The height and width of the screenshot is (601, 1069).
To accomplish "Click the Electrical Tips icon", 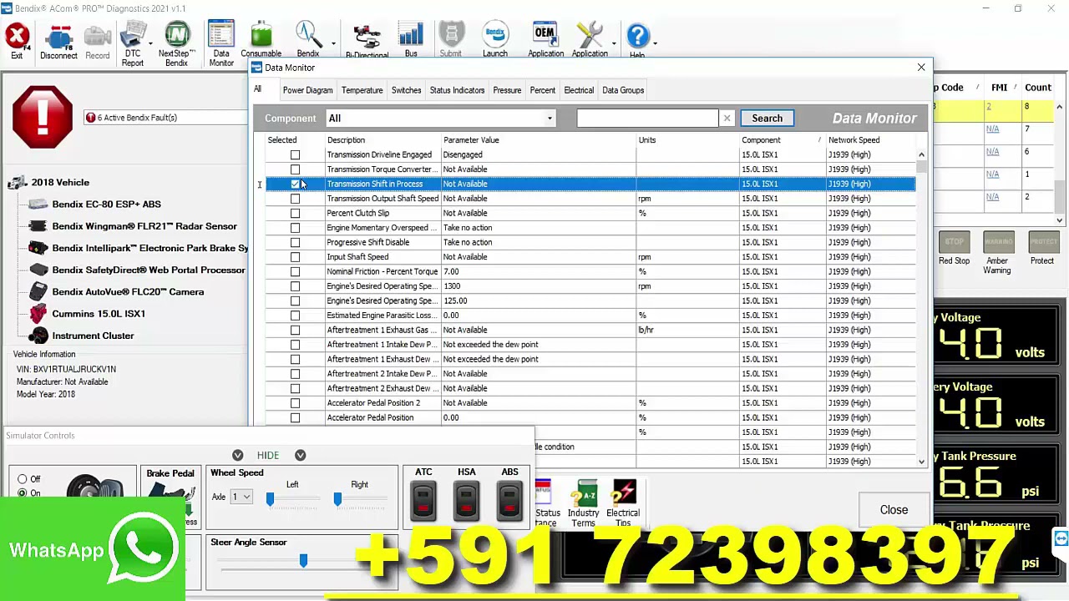I will coord(623,503).
